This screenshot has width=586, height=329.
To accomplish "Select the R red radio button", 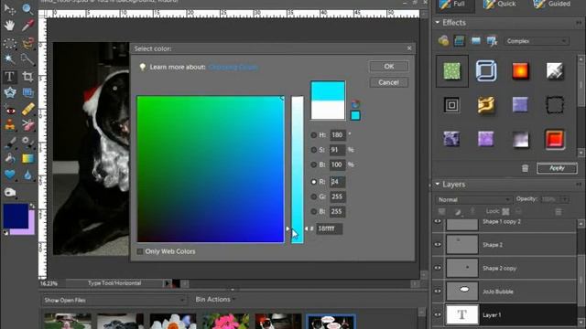I will [313, 182].
